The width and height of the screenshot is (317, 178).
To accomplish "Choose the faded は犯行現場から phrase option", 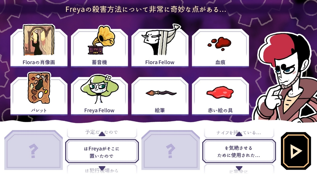I will pyautogui.click(x=102, y=170).
